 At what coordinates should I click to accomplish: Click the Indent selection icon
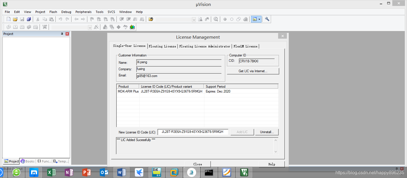122,19
